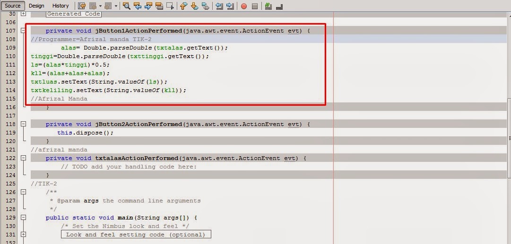Toggle rectangular selection mode

(x=170, y=6)
